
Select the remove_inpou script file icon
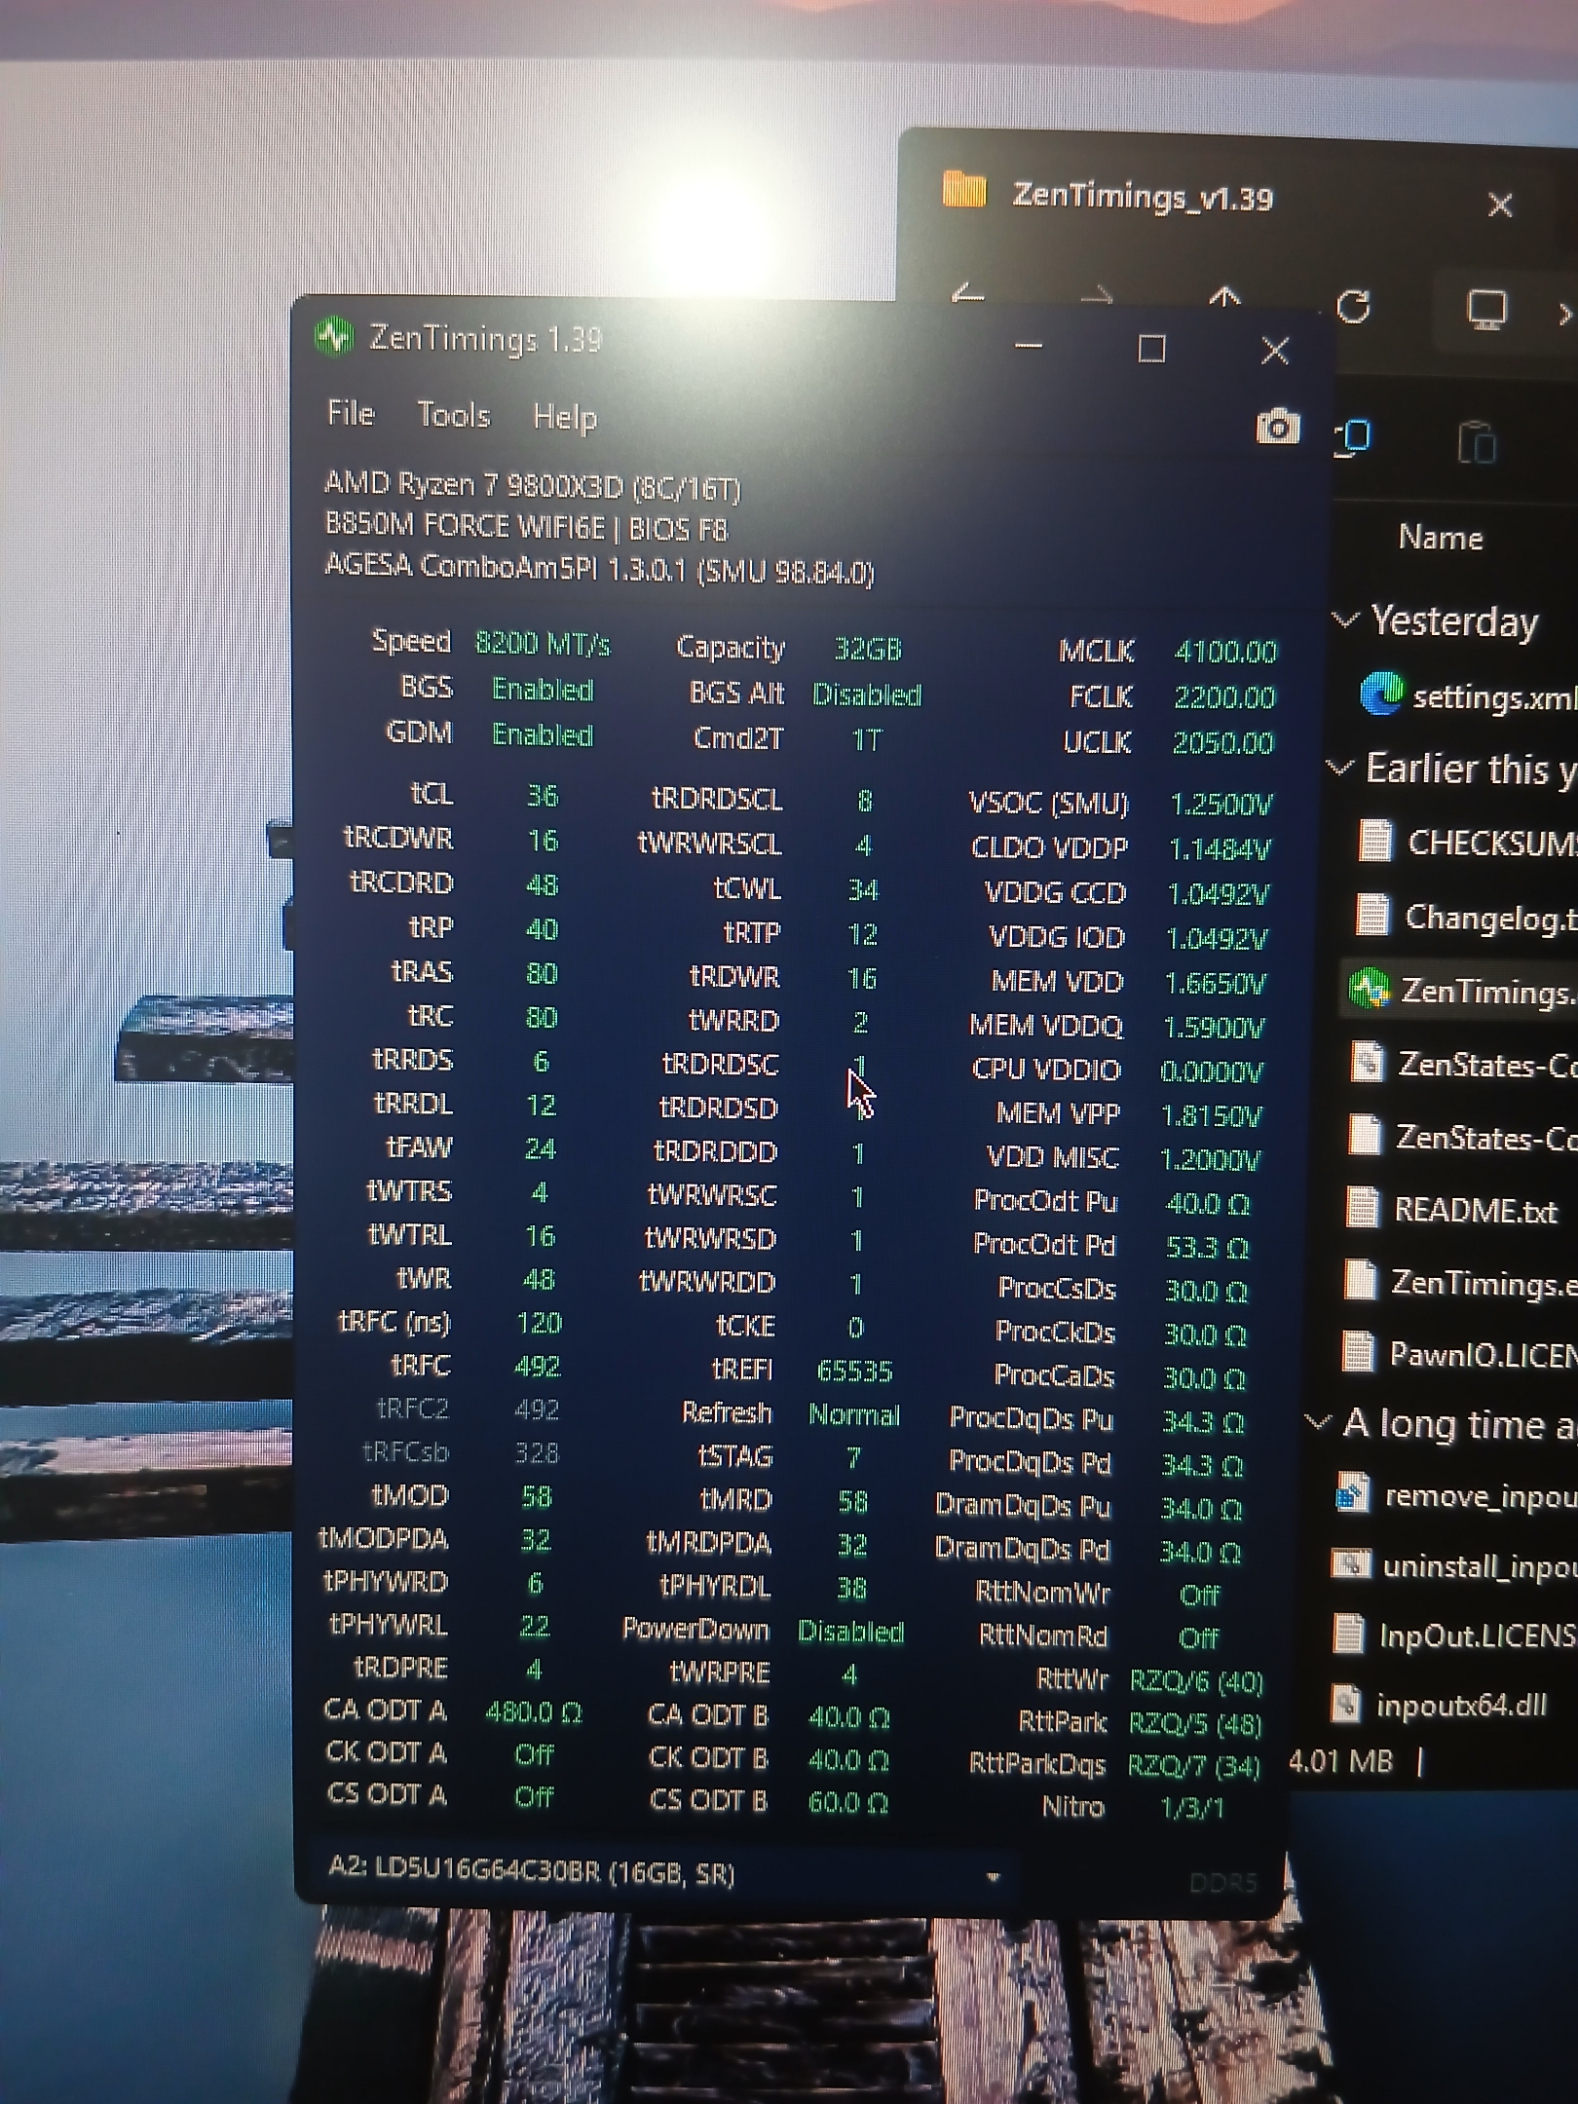click(1352, 1493)
